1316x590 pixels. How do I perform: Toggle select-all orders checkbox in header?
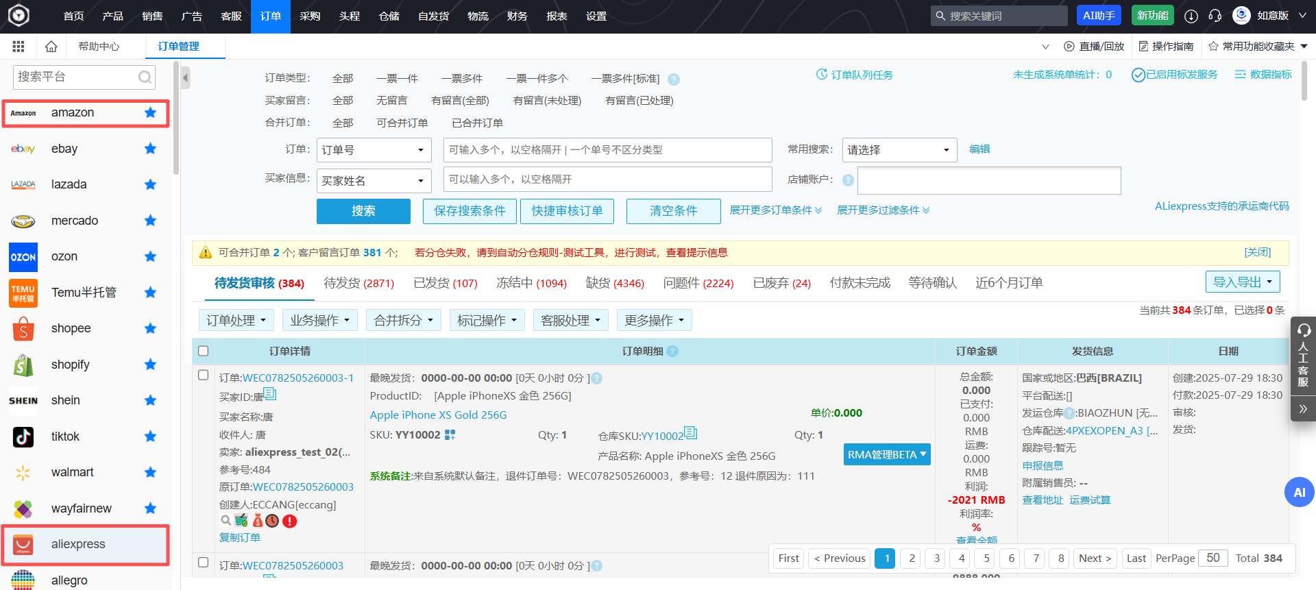pyautogui.click(x=203, y=351)
